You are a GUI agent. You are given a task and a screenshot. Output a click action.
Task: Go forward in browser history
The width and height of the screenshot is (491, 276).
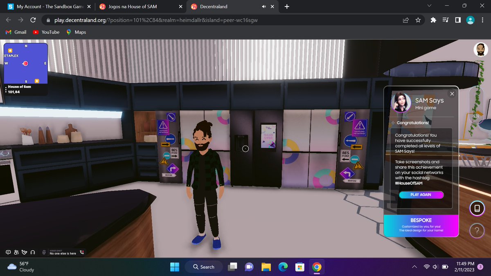(20, 20)
